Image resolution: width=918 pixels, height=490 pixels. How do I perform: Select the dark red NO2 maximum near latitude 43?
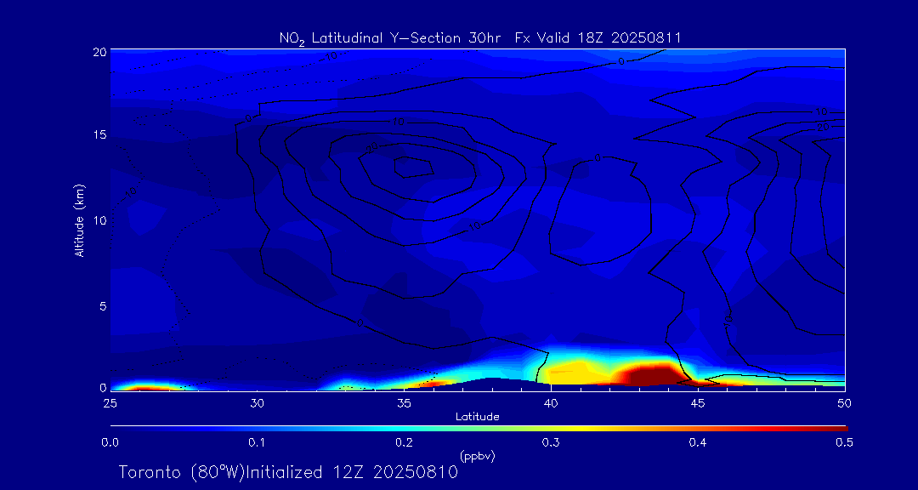point(648,374)
